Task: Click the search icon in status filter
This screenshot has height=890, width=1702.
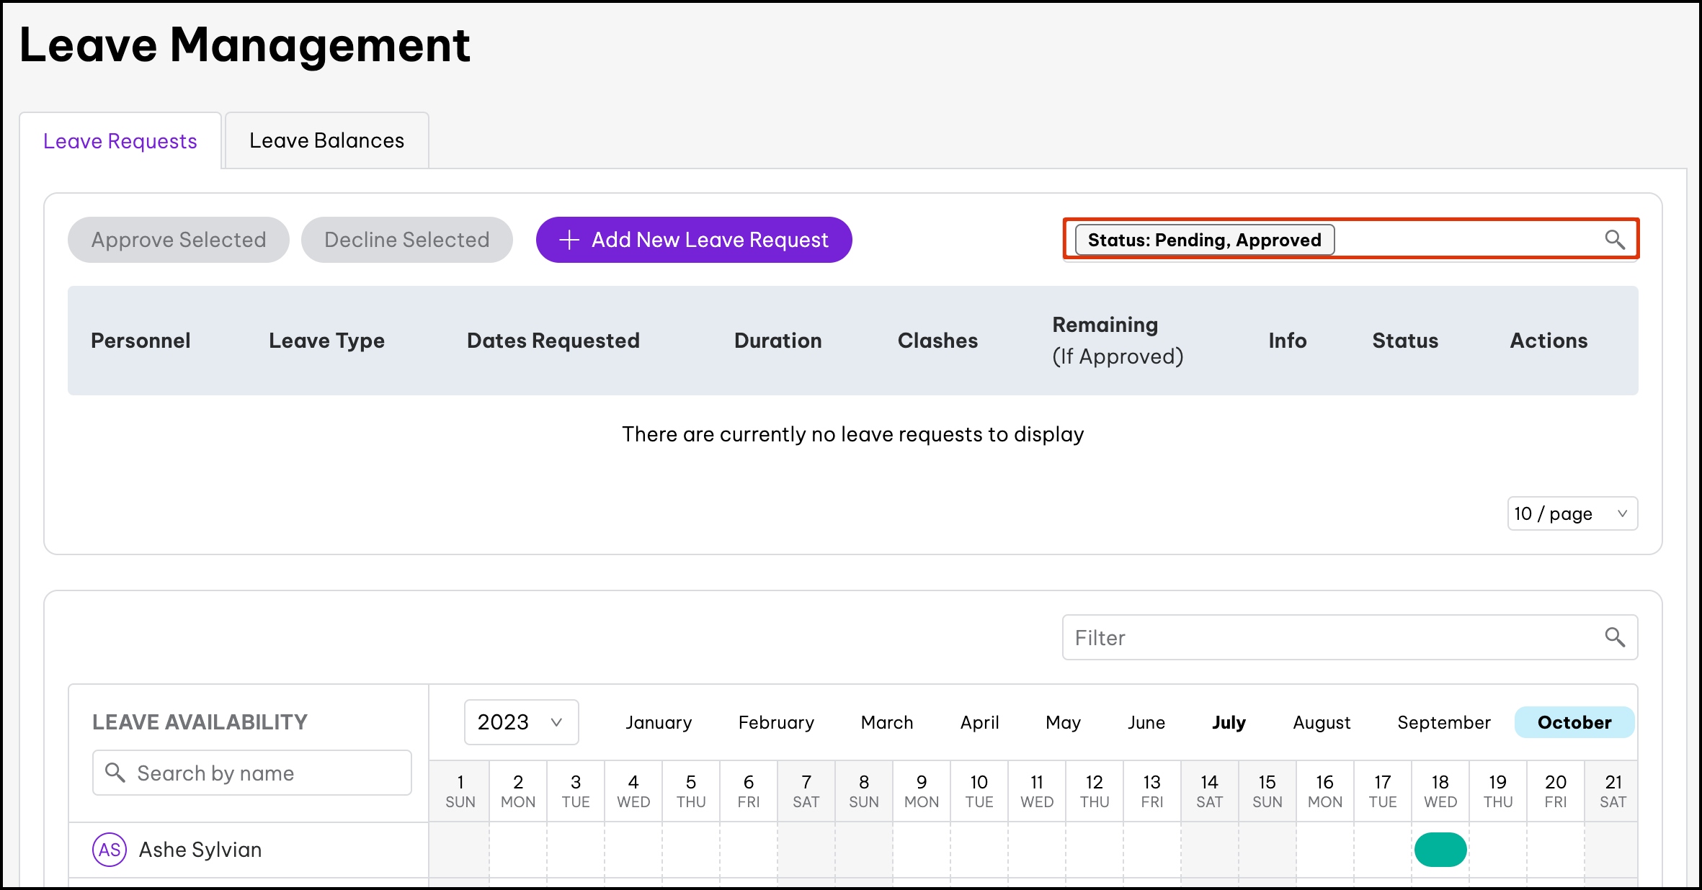Action: pos(1614,240)
